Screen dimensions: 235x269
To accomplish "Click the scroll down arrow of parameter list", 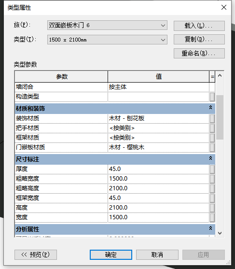I will 220,233.
